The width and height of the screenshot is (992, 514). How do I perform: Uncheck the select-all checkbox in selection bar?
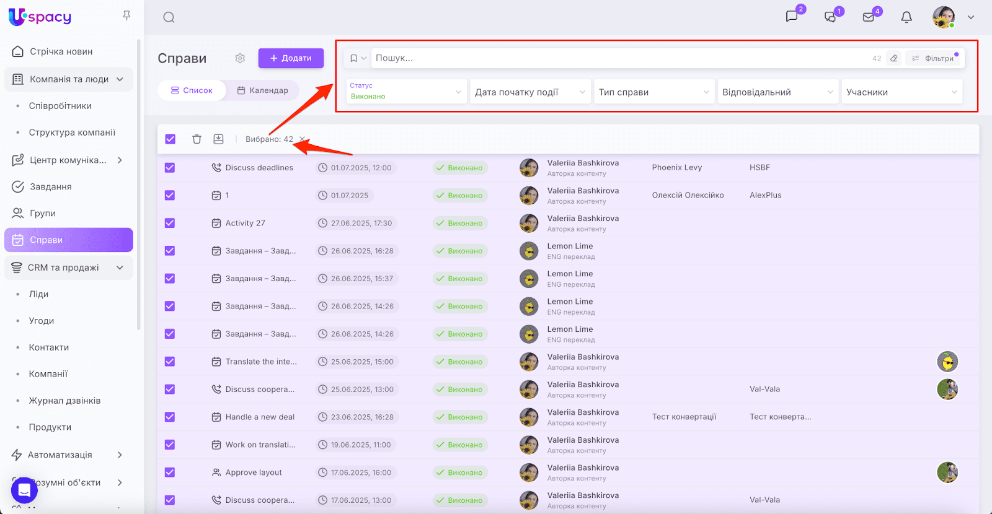pyautogui.click(x=170, y=139)
